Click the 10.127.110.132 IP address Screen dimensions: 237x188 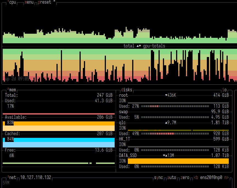point(36,178)
